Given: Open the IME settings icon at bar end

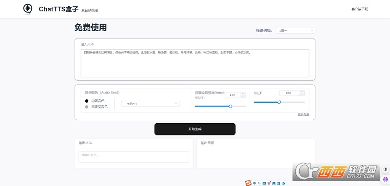Looking at the screenshot, I should pyautogui.click(x=283, y=184).
